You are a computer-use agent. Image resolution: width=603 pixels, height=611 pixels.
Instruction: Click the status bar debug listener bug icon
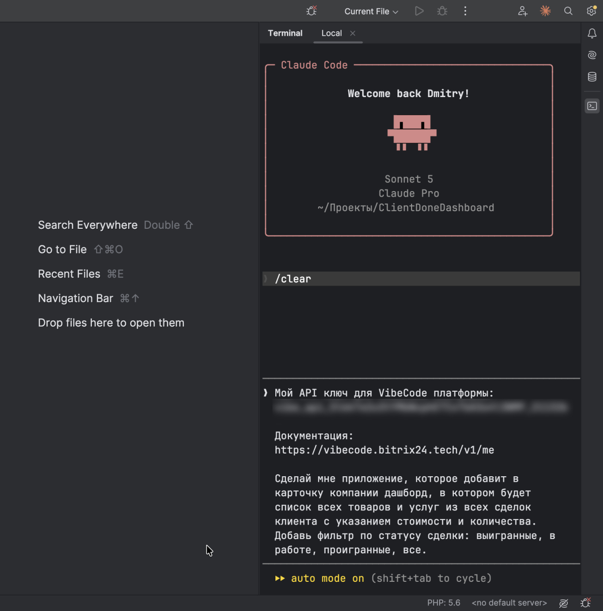tap(585, 602)
